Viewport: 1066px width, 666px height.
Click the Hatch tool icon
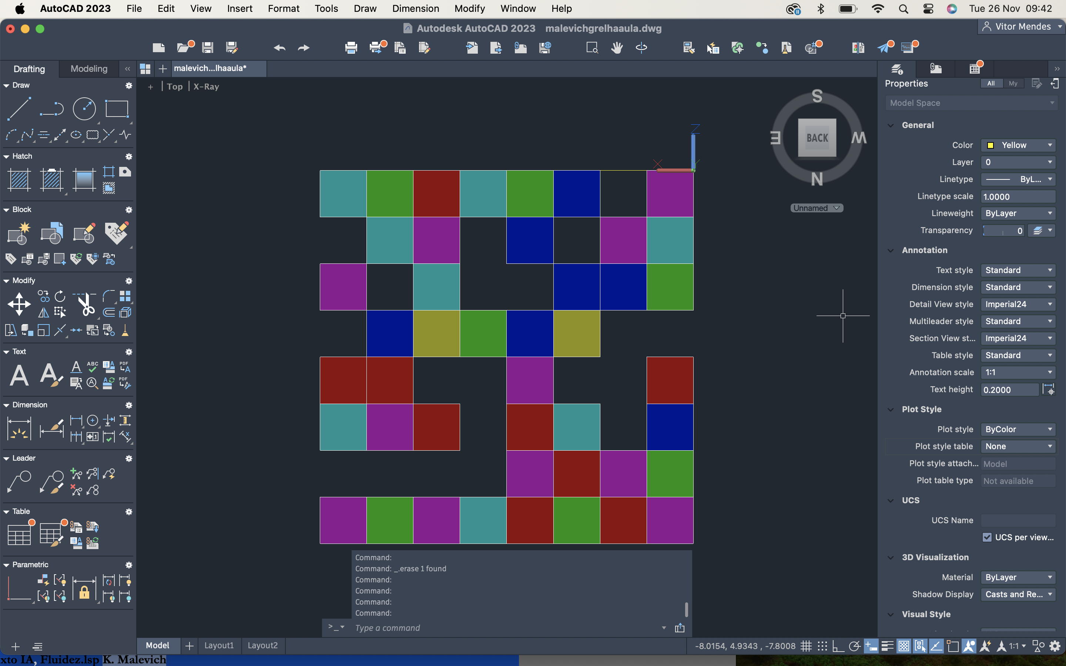(x=19, y=180)
